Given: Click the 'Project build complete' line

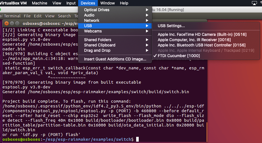Looking at the screenshot, I should click(x=67, y=101).
